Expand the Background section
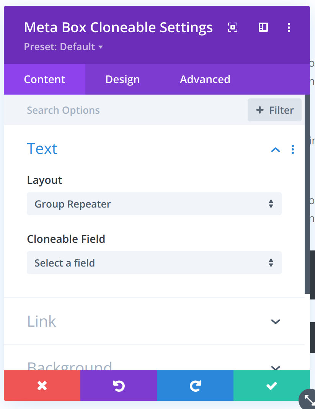The height and width of the screenshot is (409, 315). [276, 367]
